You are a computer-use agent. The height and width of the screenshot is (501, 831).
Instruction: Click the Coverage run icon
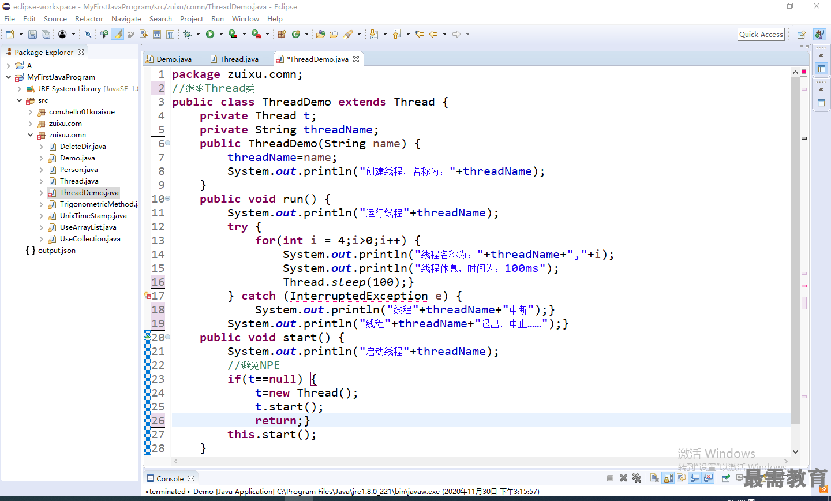click(233, 34)
